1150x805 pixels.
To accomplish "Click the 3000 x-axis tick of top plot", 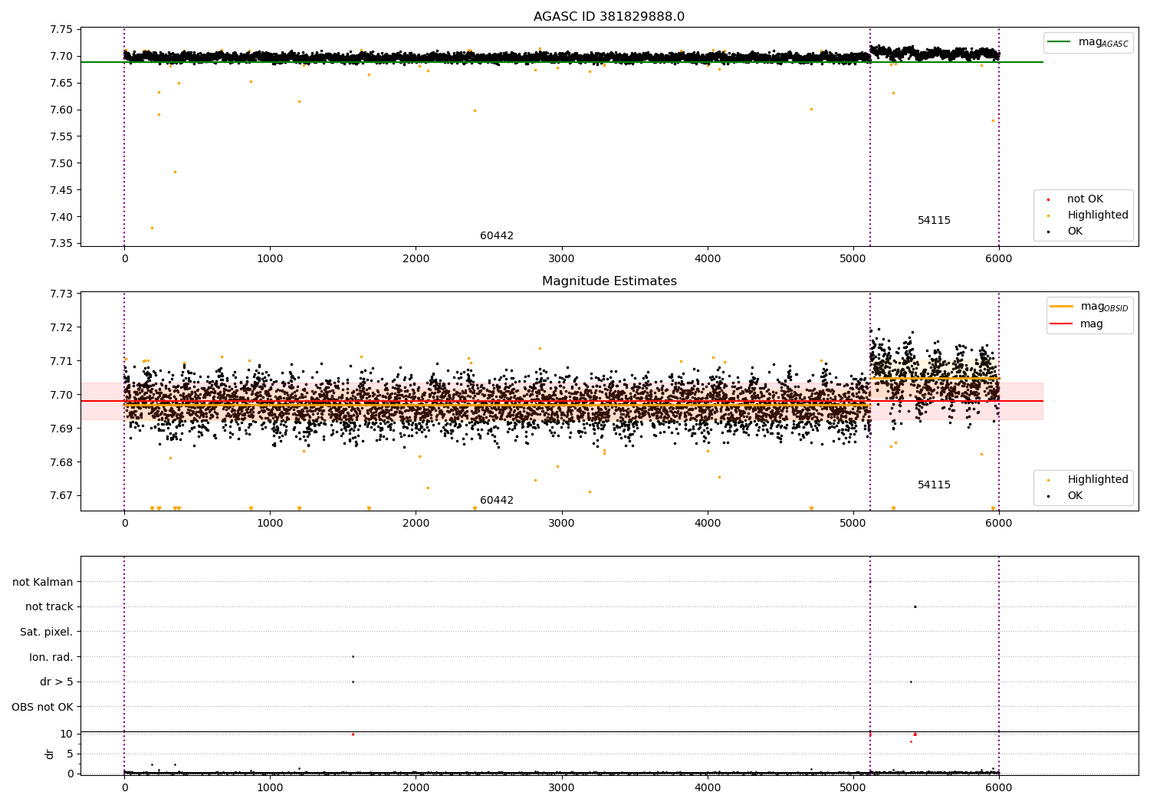I will click(x=562, y=259).
